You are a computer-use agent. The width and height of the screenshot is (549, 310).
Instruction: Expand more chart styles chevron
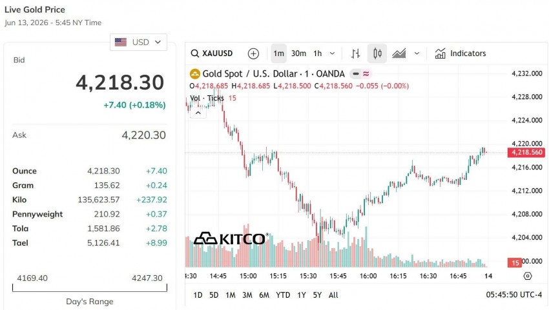coord(417,53)
